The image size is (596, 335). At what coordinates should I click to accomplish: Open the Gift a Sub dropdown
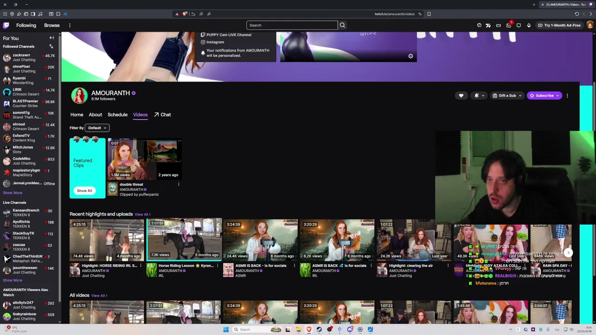click(x=507, y=95)
